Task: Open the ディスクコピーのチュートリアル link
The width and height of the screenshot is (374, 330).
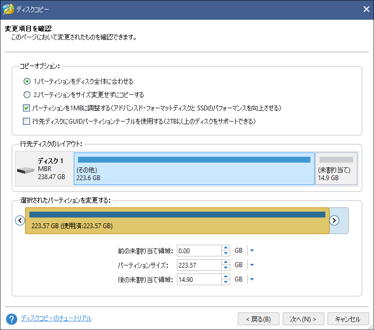Action: (56, 318)
